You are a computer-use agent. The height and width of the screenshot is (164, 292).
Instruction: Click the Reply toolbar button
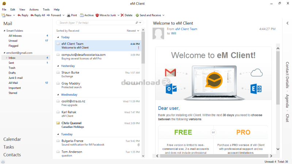[x=23, y=15]
